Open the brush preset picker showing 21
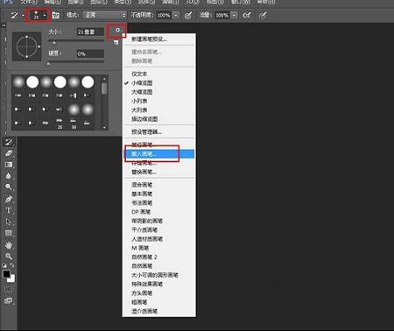Image resolution: width=394 pixels, height=331 pixels. point(39,15)
